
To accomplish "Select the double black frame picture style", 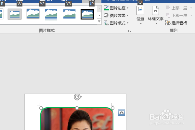I will point(87,14).
